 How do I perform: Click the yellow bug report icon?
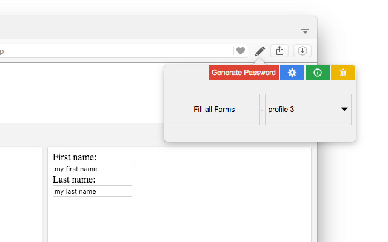(x=343, y=73)
